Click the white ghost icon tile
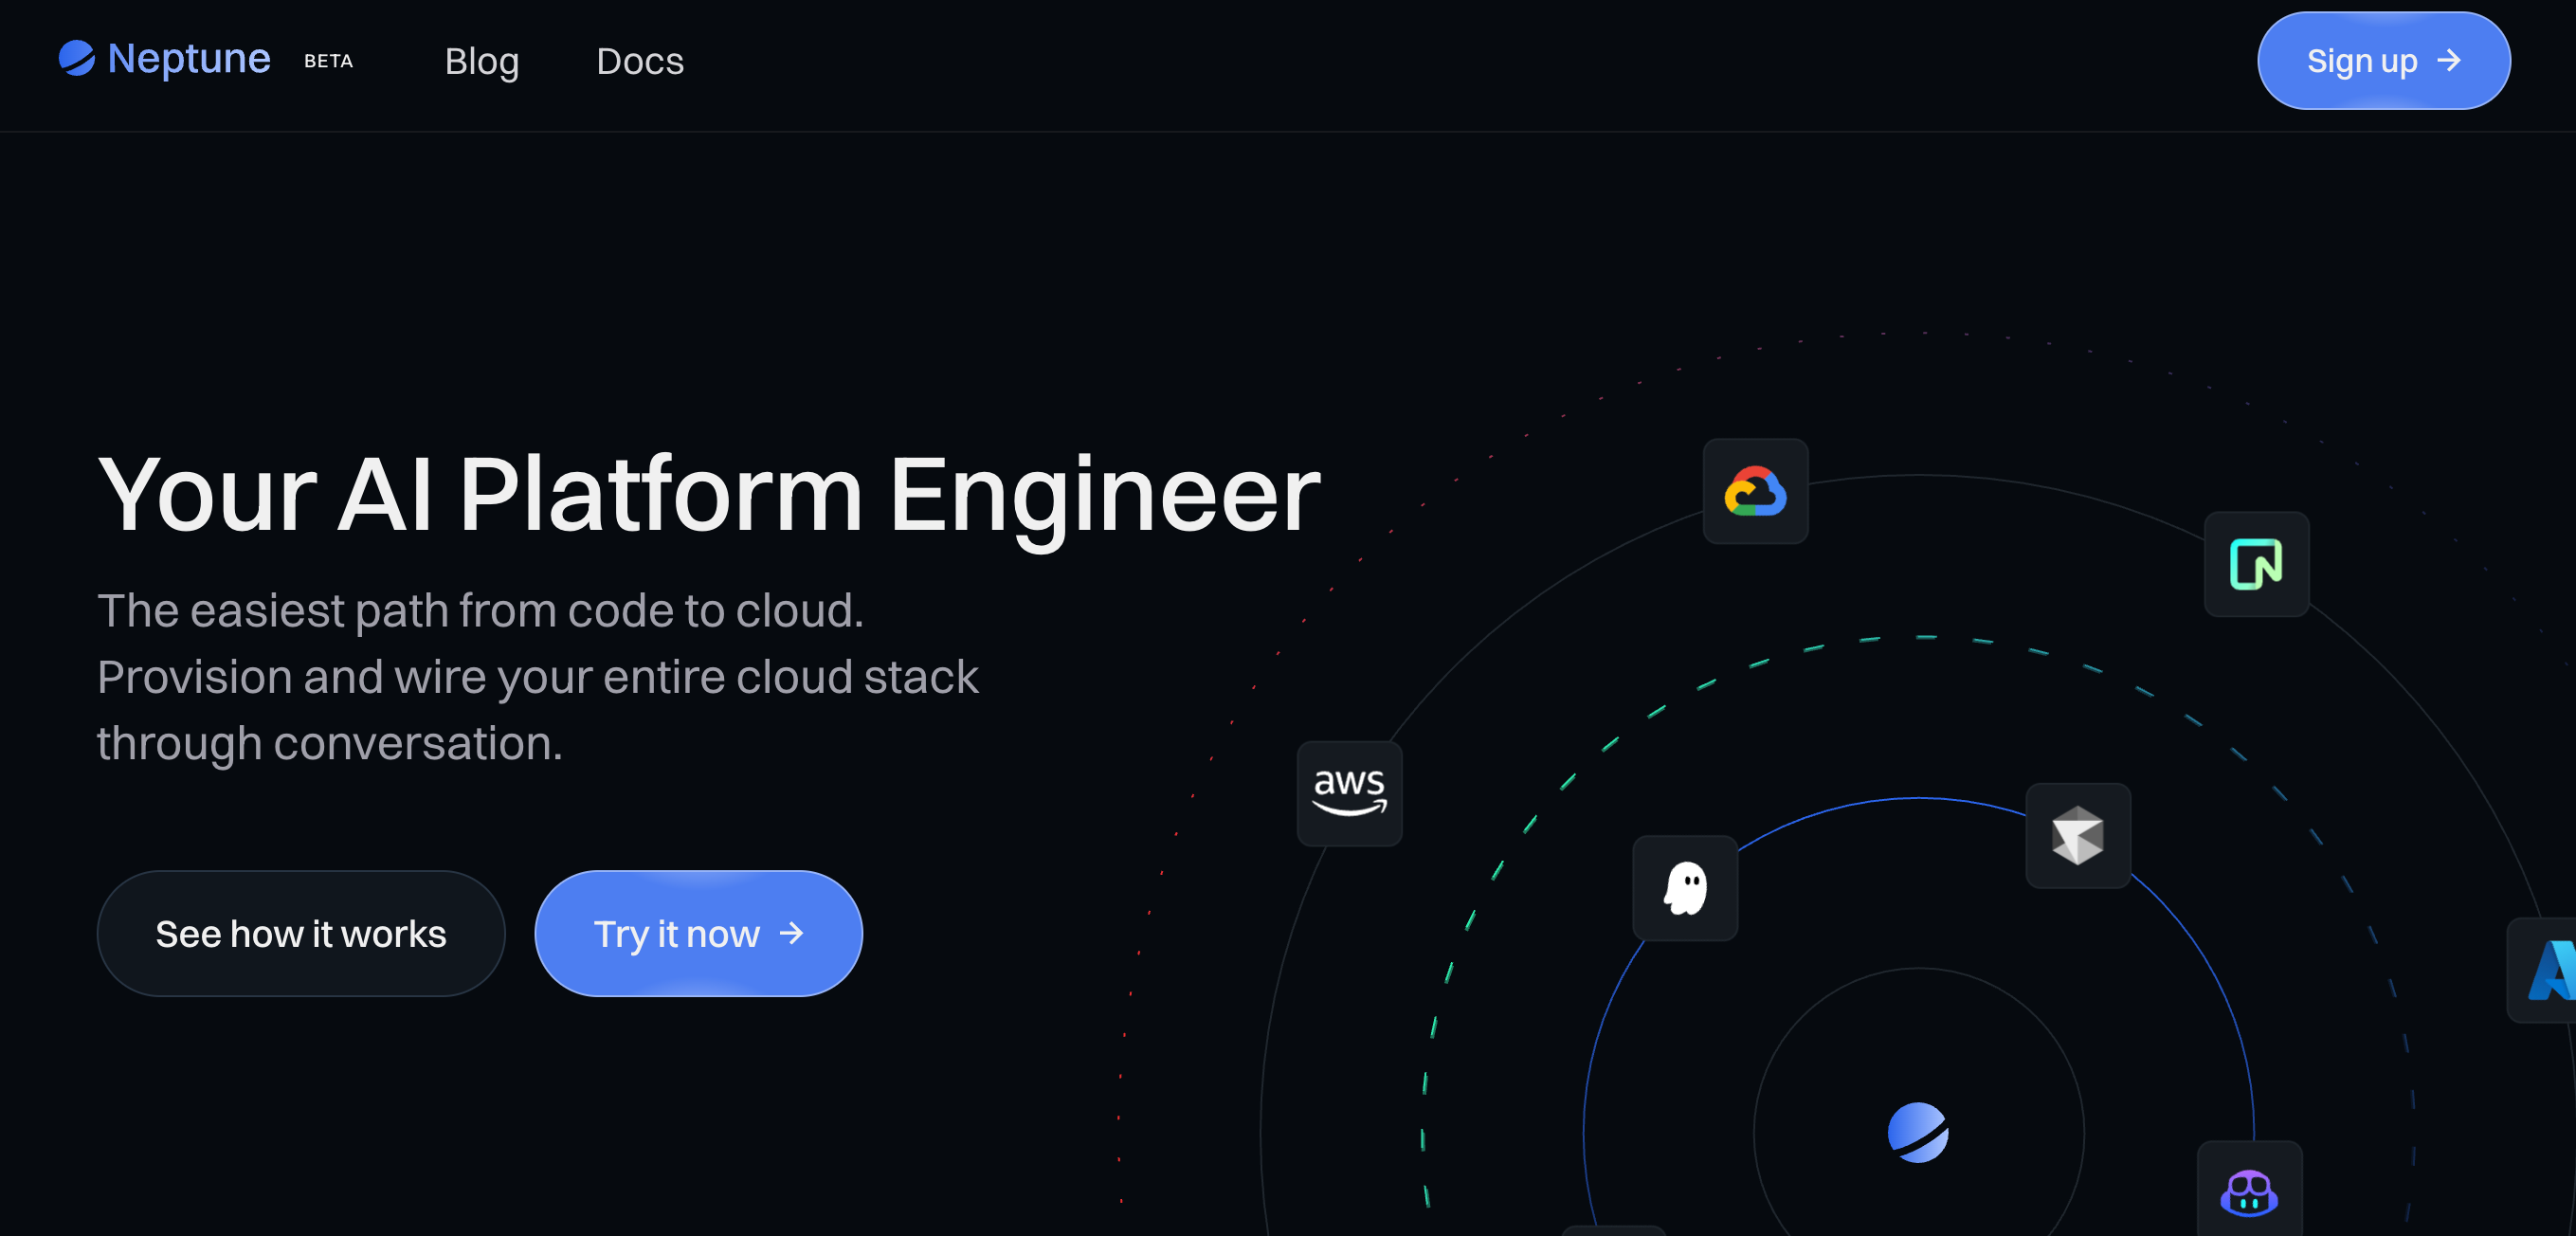Screen dimensions: 2576x1236 click(x=1685, y=888)
